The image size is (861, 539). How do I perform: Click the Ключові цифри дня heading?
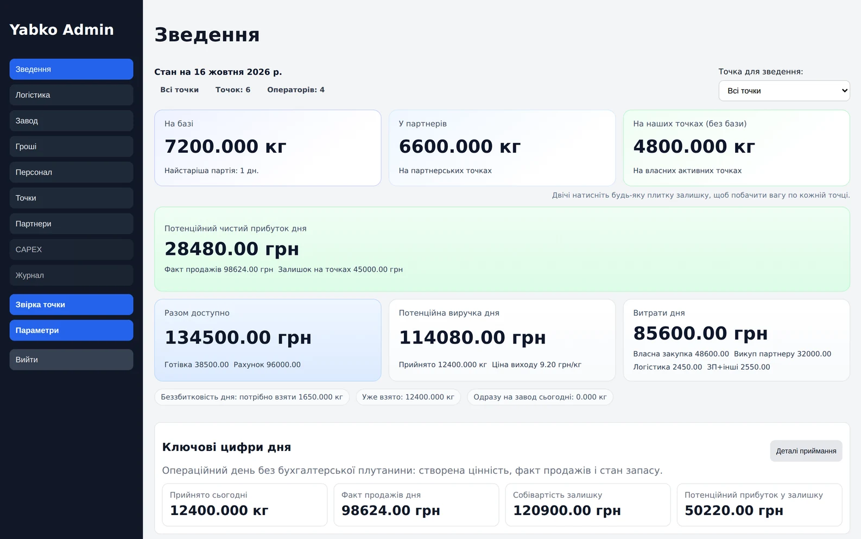pos(226,447)
